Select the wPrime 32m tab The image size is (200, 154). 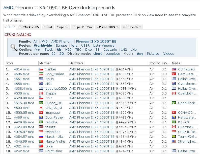pos(132,27)
